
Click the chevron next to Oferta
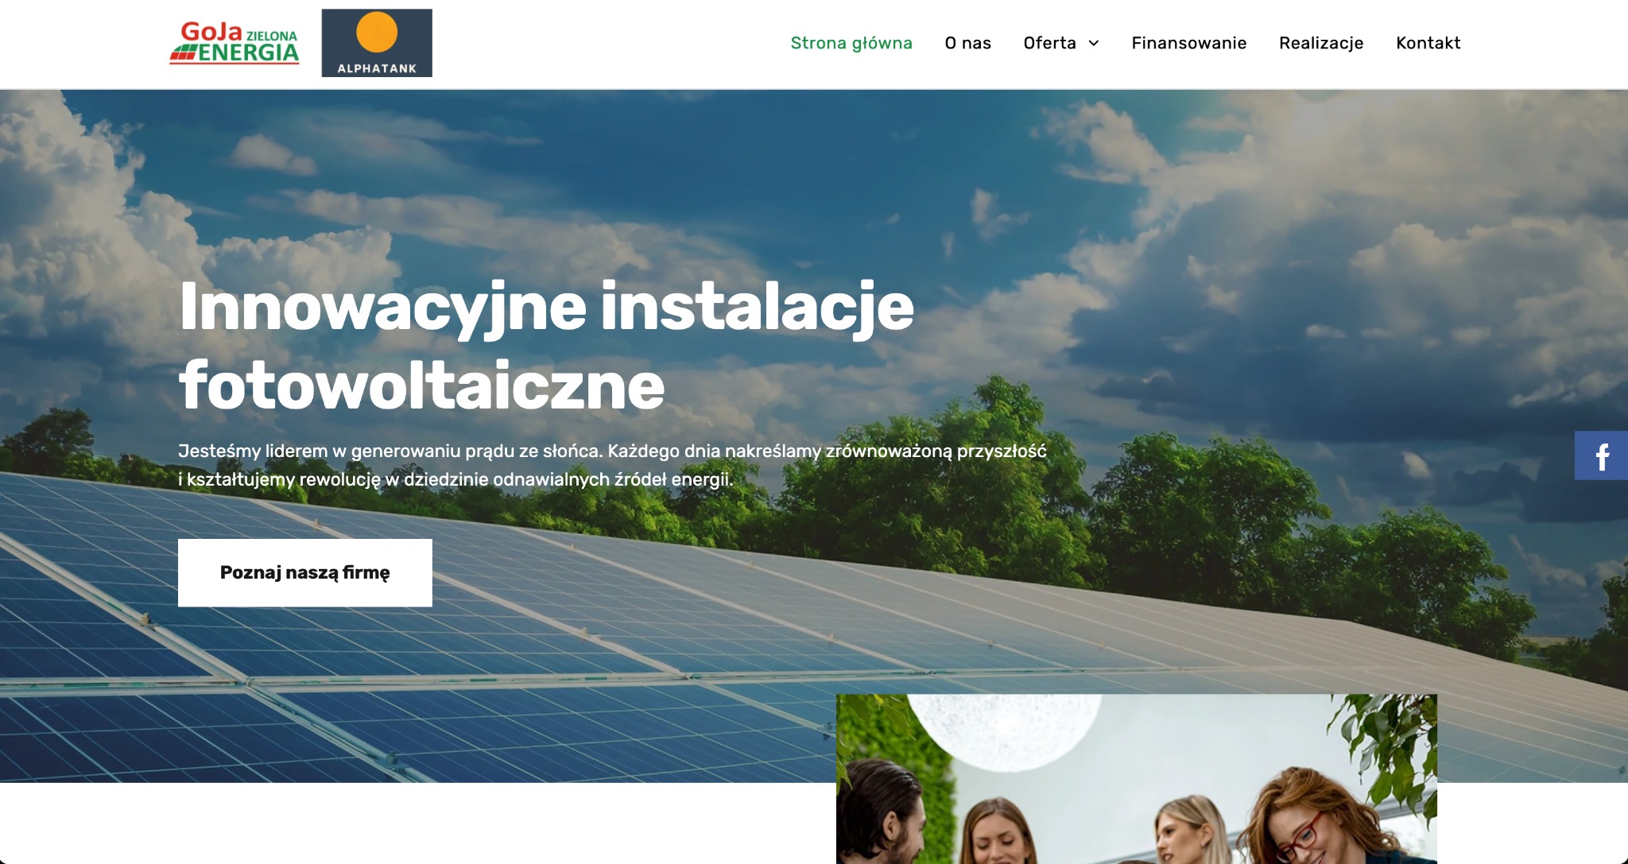1095,44
